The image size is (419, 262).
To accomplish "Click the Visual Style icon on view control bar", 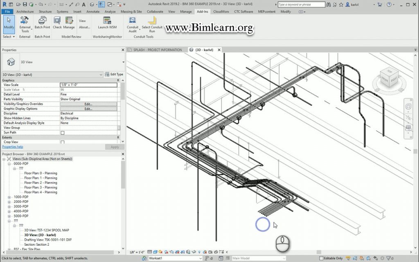I will (155, 252).
